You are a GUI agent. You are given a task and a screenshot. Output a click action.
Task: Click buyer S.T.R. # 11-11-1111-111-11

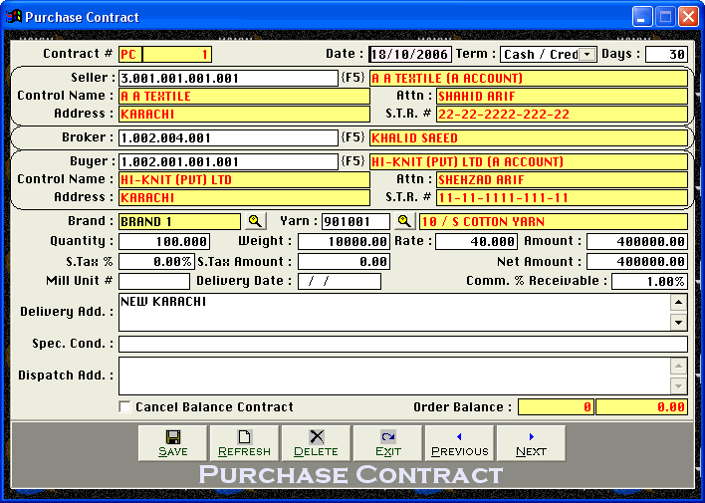point(562,198)
